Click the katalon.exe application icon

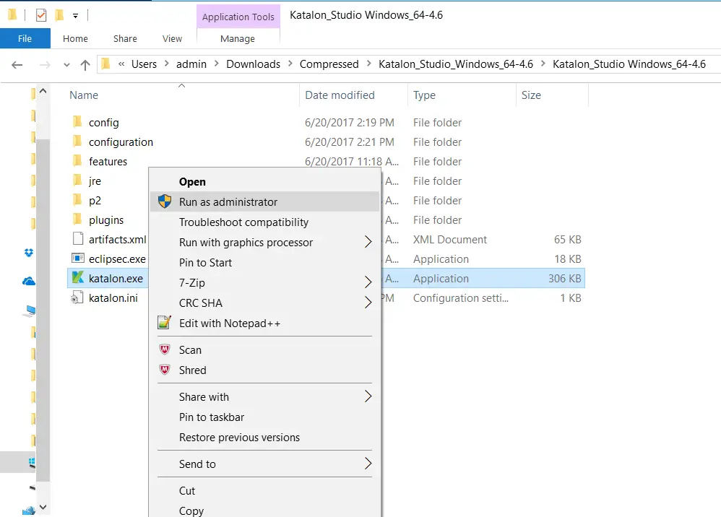pos(78,277)
